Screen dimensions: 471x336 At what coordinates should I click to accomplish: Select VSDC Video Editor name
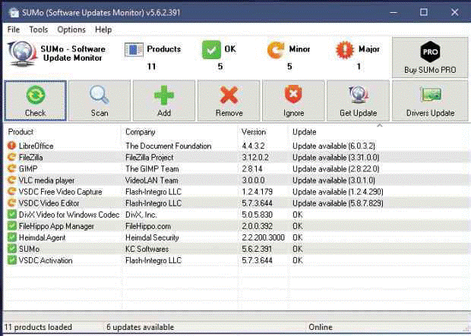tap(49, 203)
